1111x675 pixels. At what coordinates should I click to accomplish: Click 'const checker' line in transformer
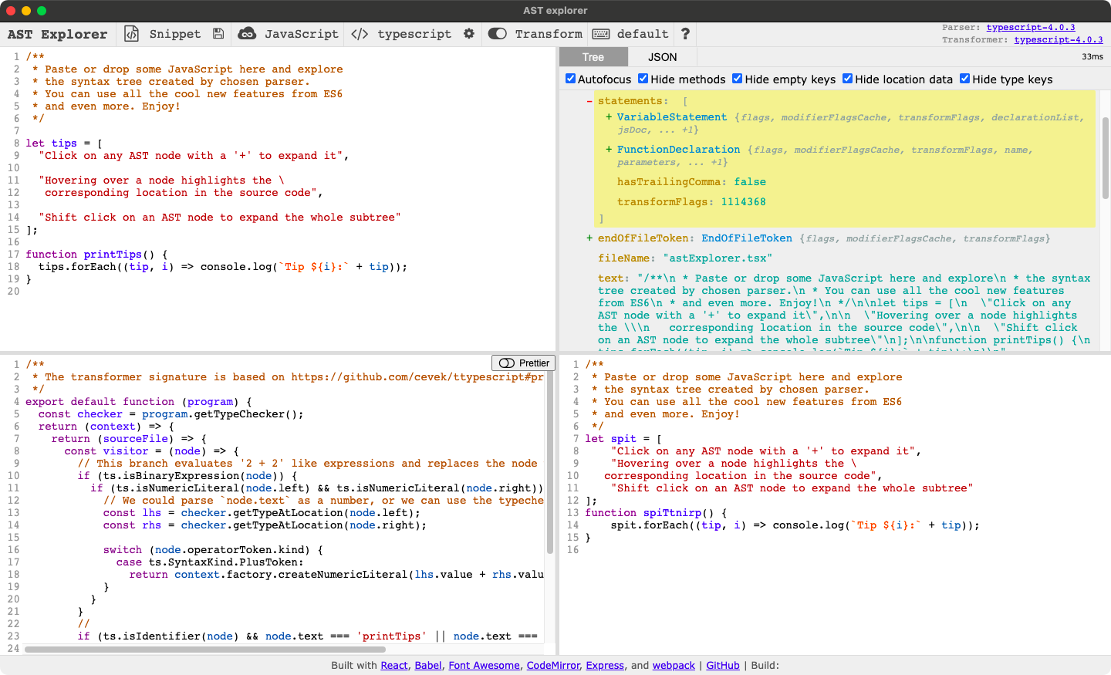click(x=171, y=414)
